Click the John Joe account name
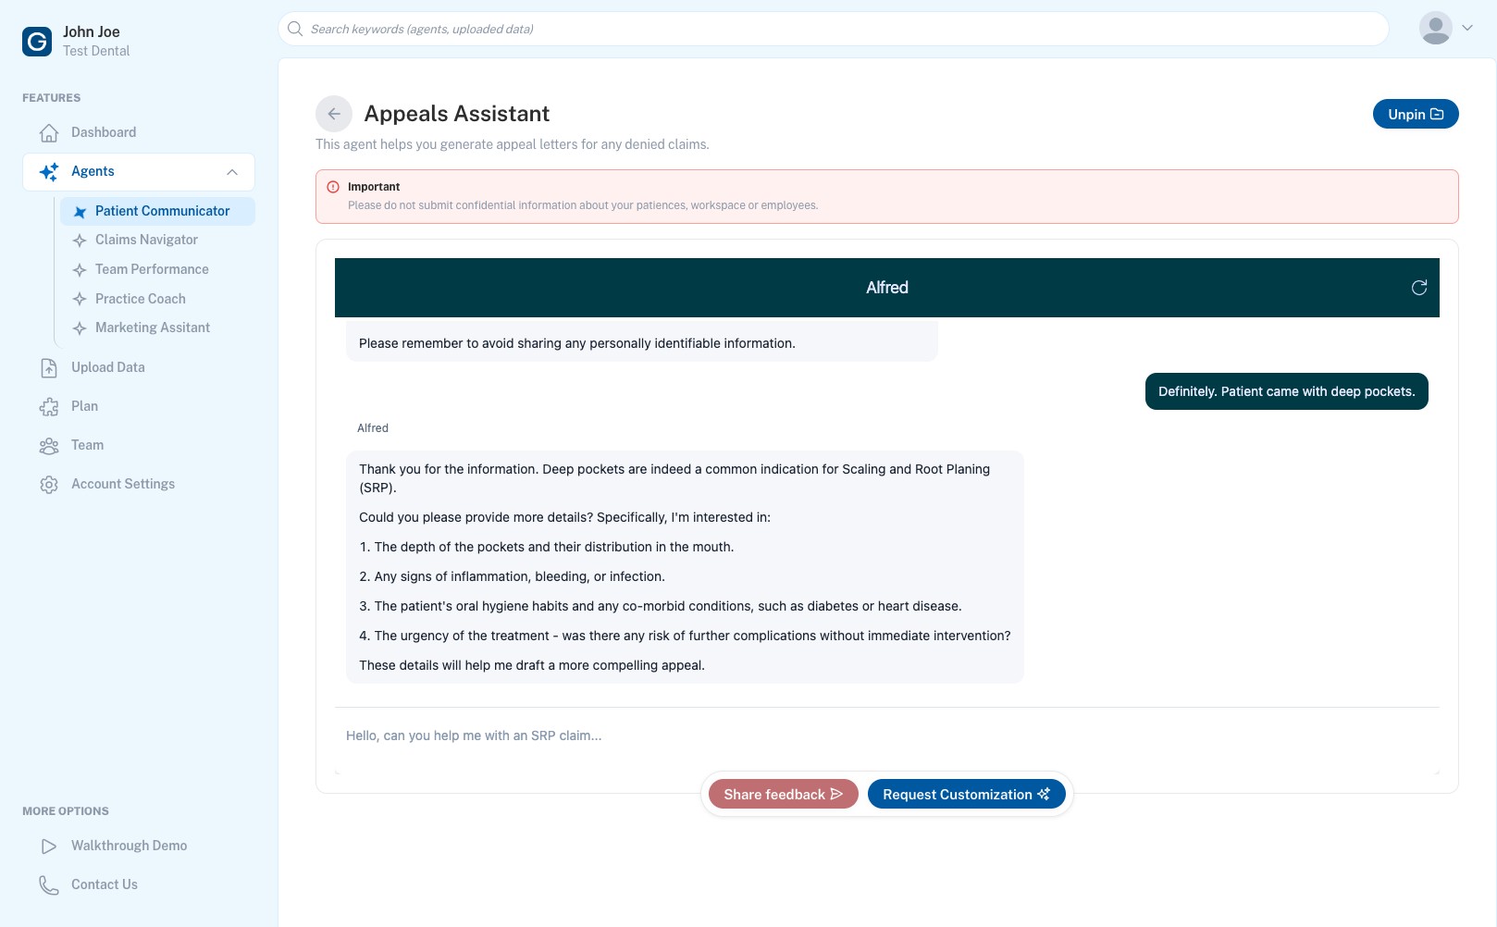 tap(92, 31)
